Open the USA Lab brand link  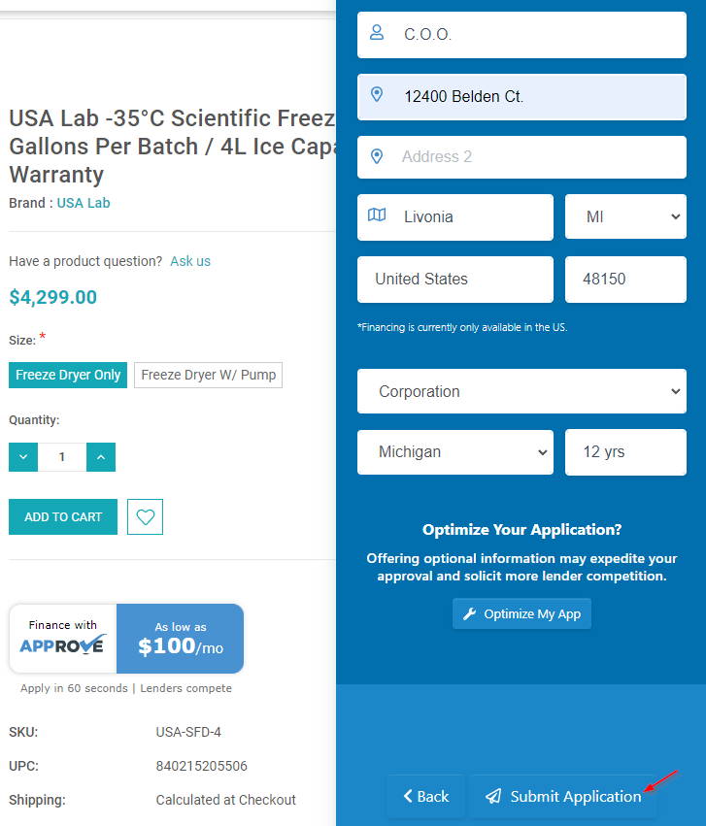click(84, 203)
